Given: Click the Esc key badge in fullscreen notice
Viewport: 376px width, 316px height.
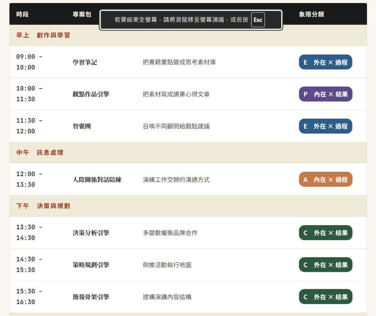Looking at the screenshot, I should (258, 20).
